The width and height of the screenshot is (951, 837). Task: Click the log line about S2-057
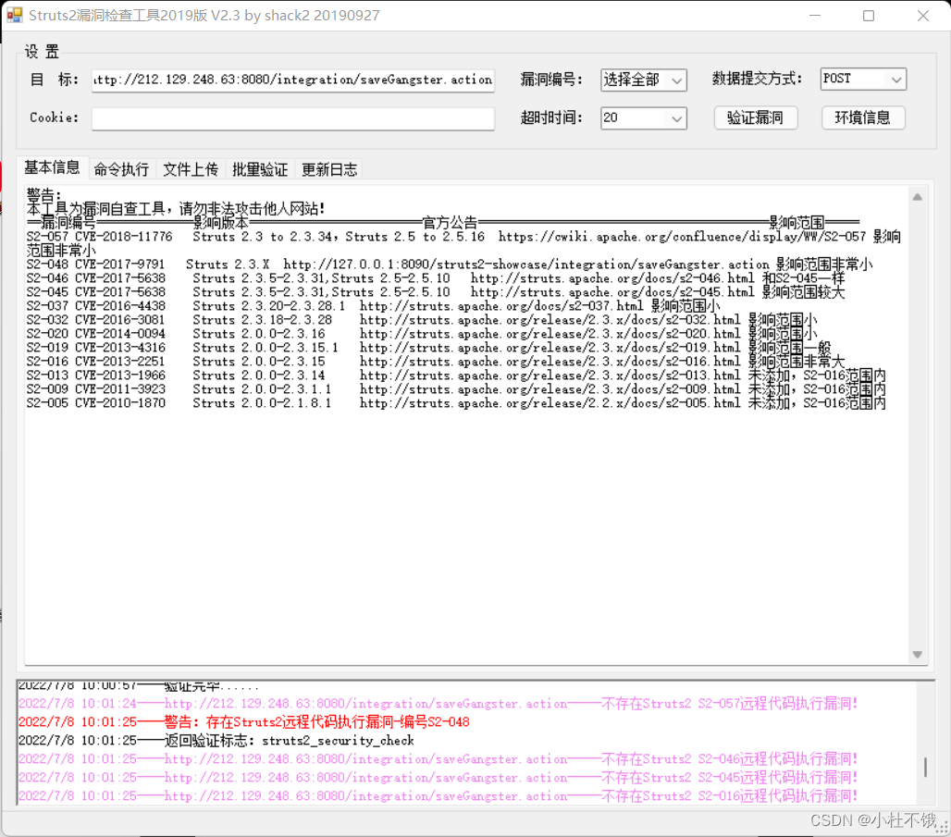point(438,704)
